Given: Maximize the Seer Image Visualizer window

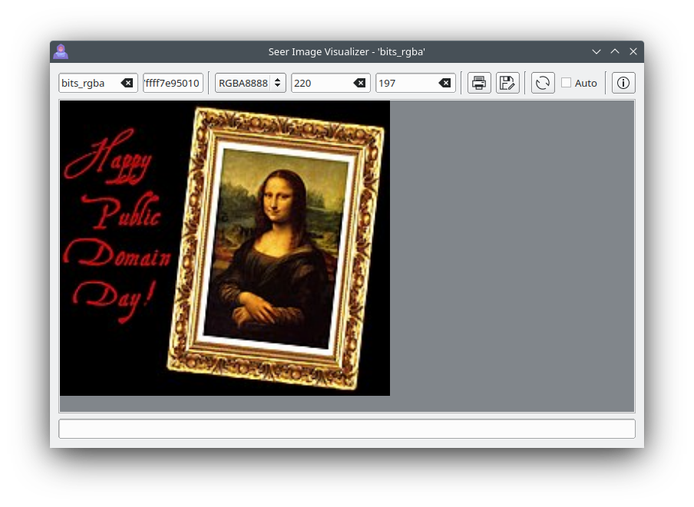Looking at the screenshot, I should pyautogui.click(x=615, y=51).
